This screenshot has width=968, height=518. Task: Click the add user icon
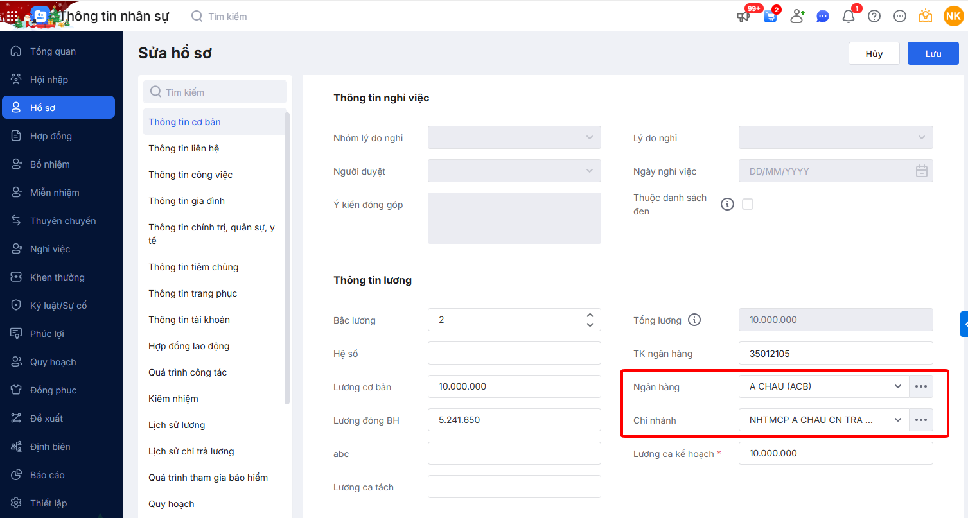tap(797, 17)
